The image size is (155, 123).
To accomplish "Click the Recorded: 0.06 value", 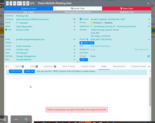I will tap(141, 49).
